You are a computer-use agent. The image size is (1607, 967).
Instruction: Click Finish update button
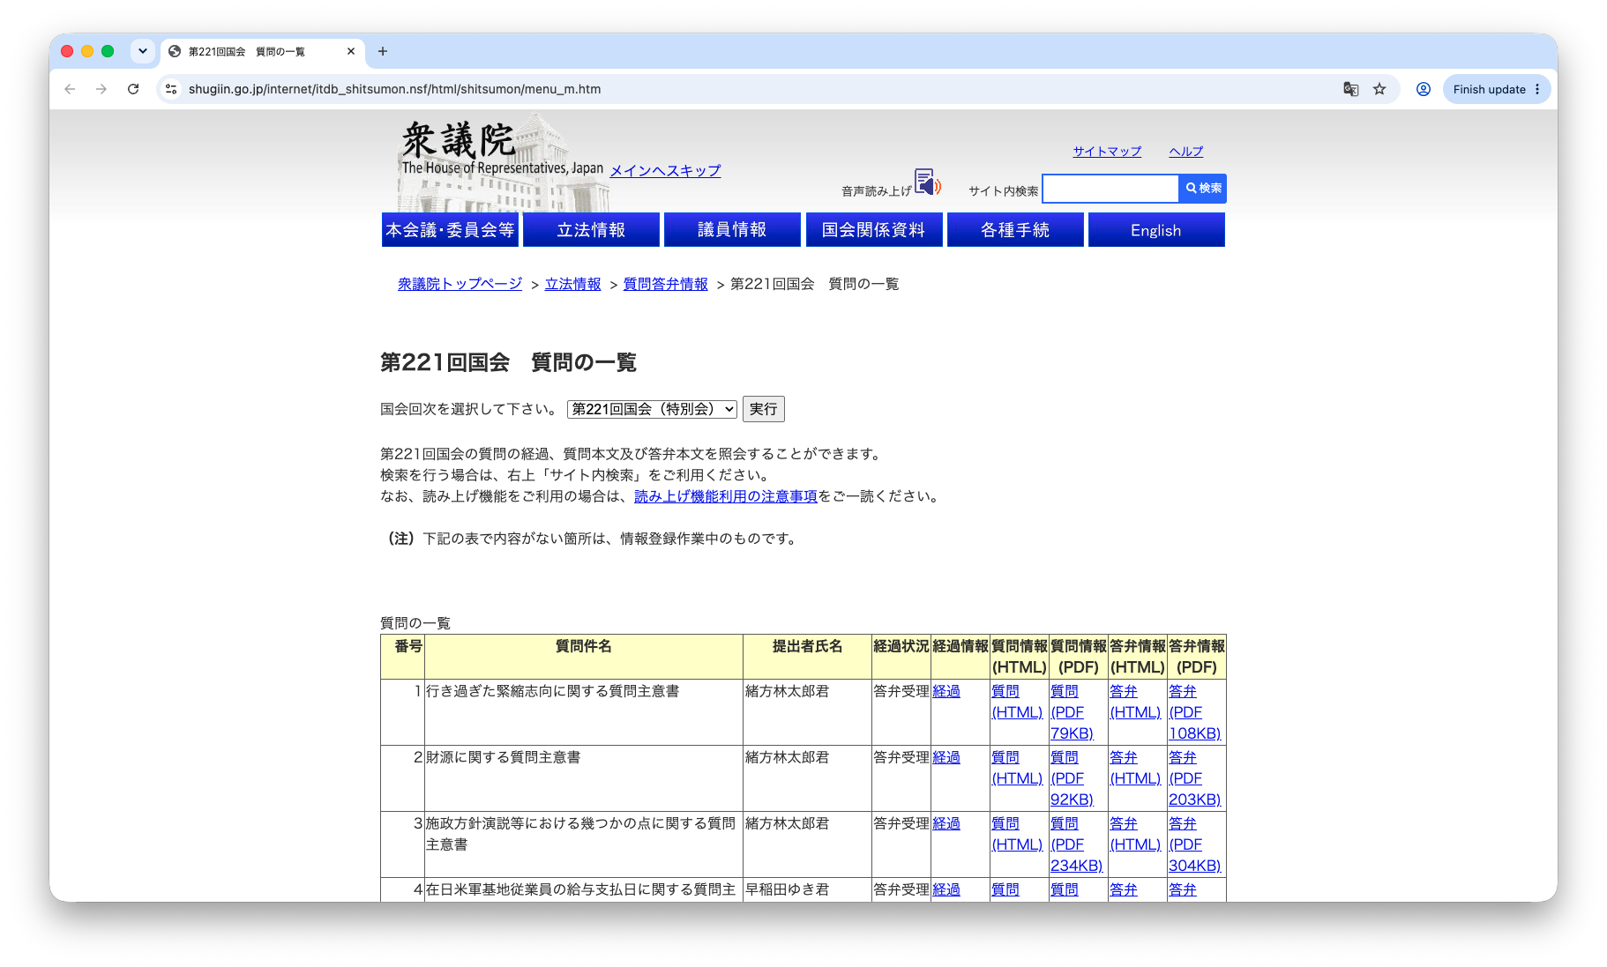click(1496, 89)
